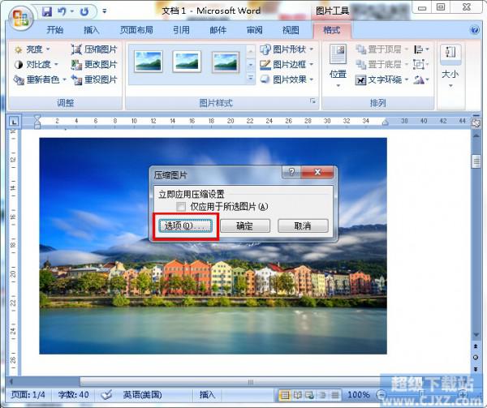Click language '英语(美国)' in status bar

click(142, 395)
